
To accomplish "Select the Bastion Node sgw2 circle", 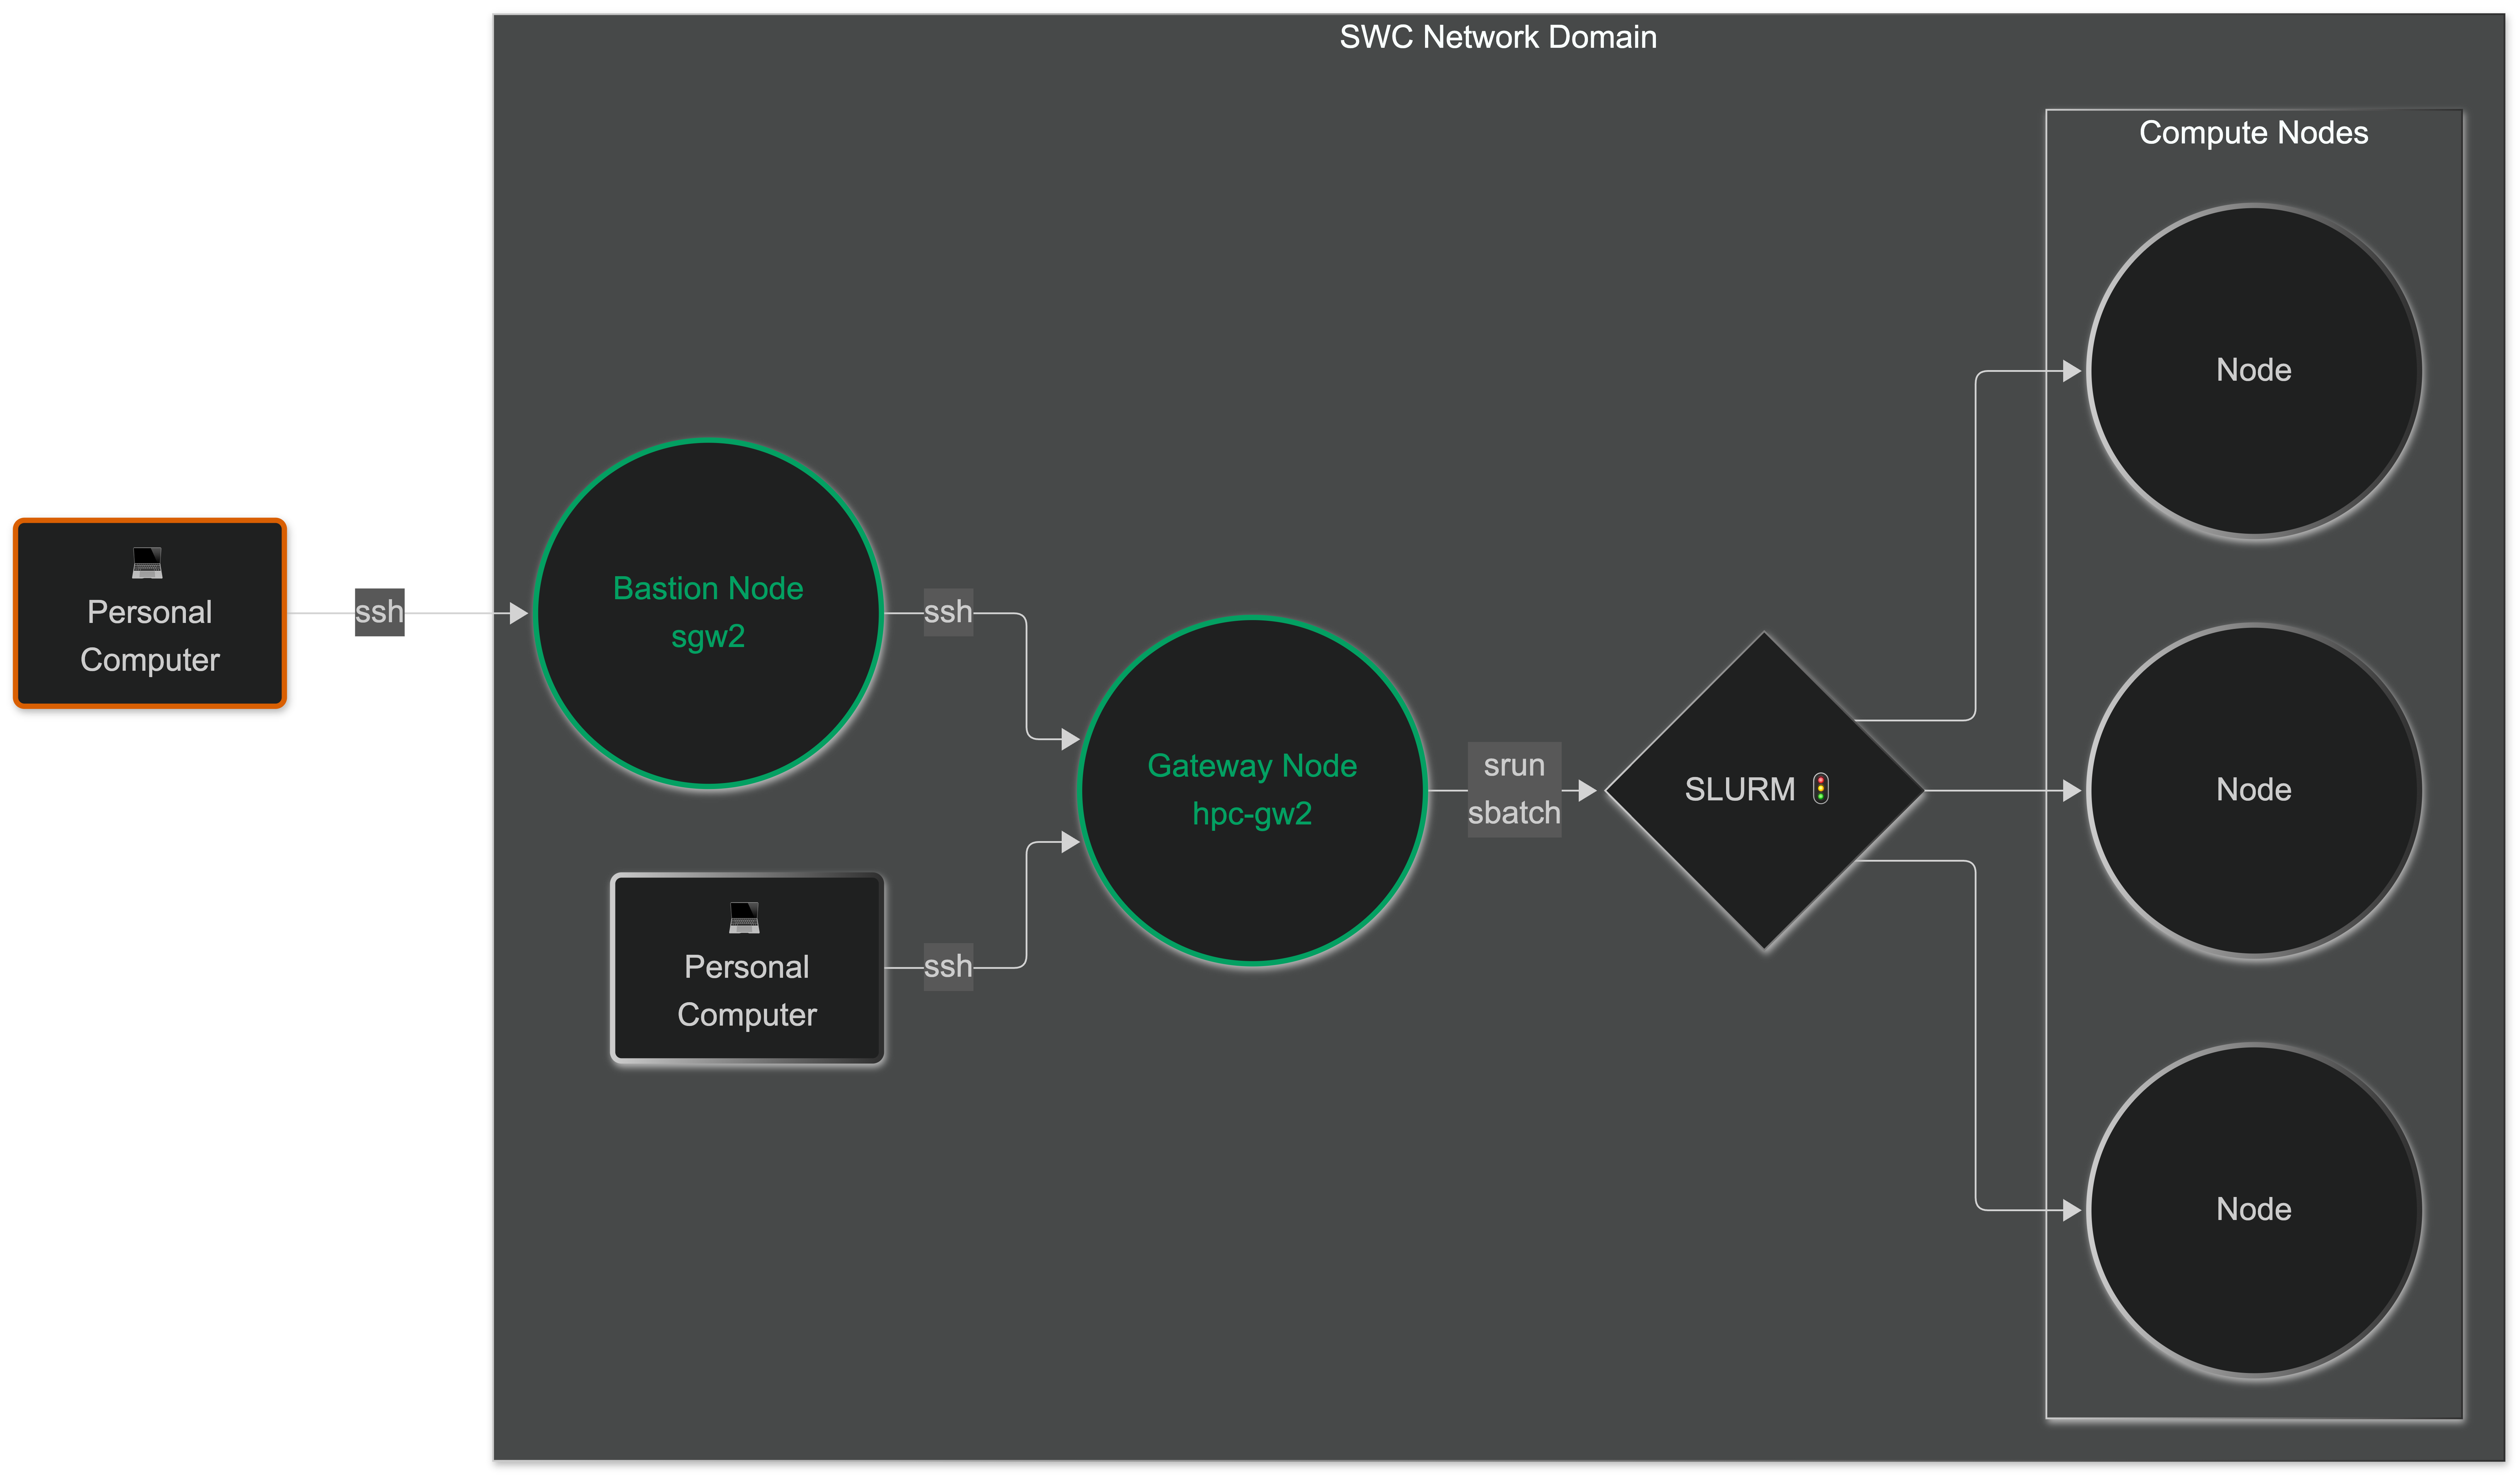I will [708, 613].
